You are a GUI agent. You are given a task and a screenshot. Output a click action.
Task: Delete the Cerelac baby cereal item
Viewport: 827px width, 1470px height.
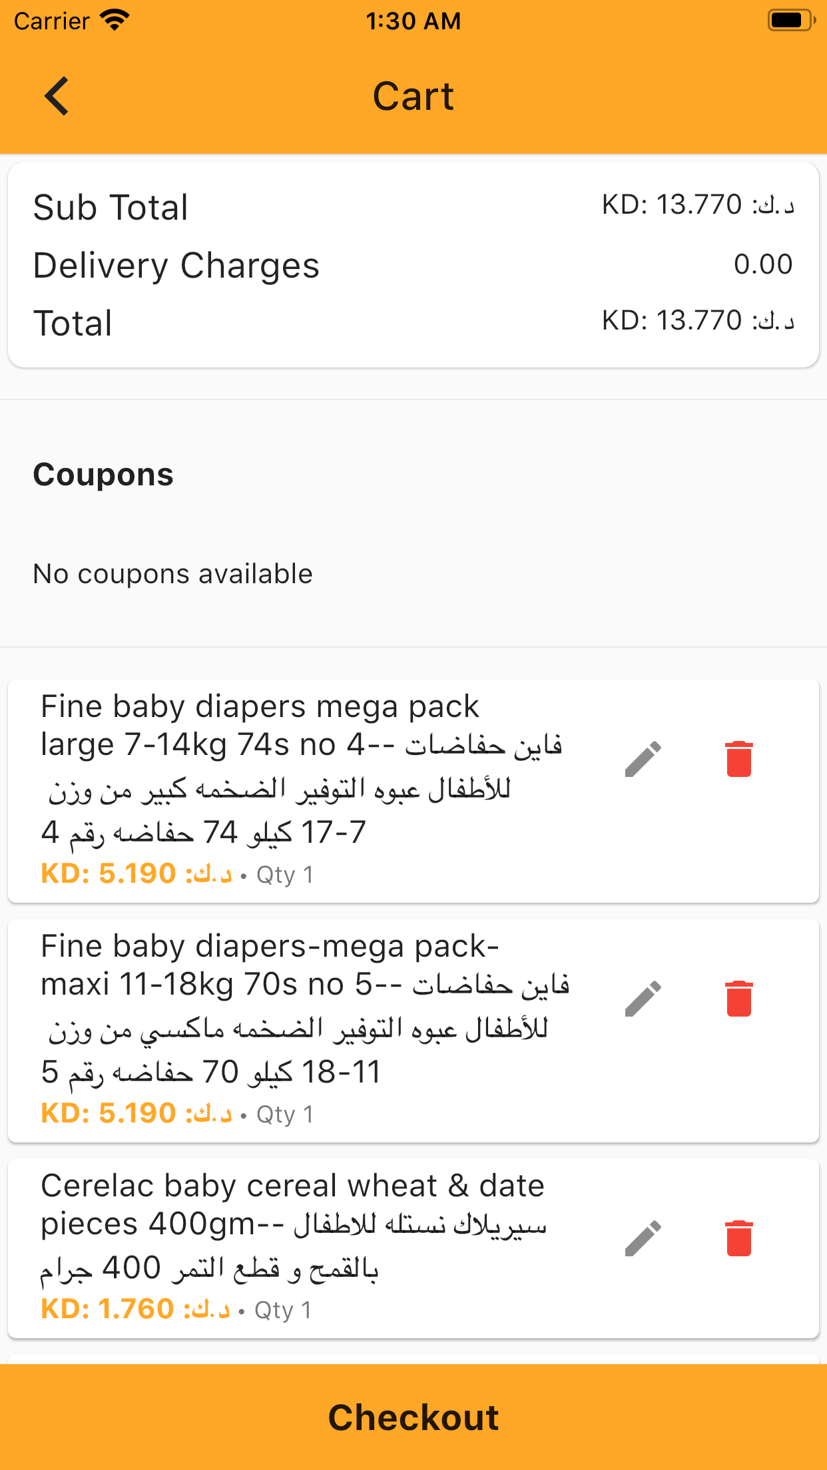pos(738,1238)
